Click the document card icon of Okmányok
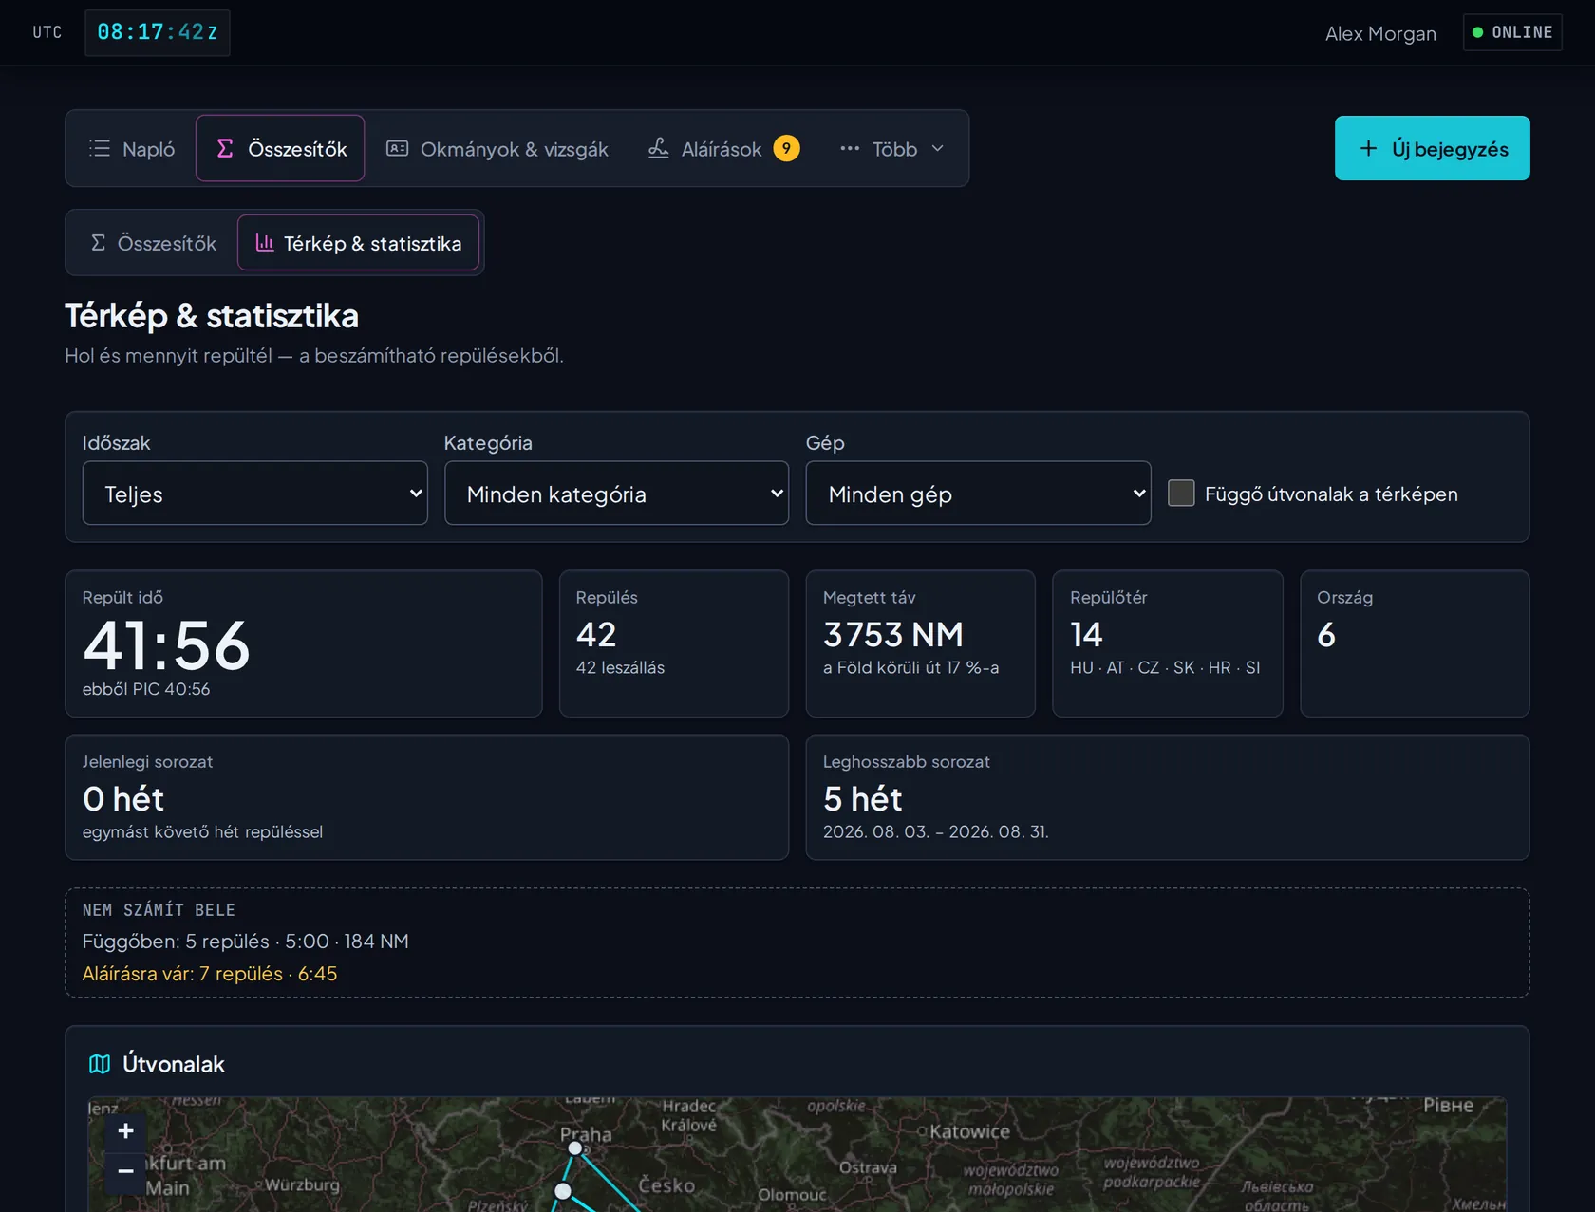Screen dimensions: 1595x1212 (x=397, y=148)
